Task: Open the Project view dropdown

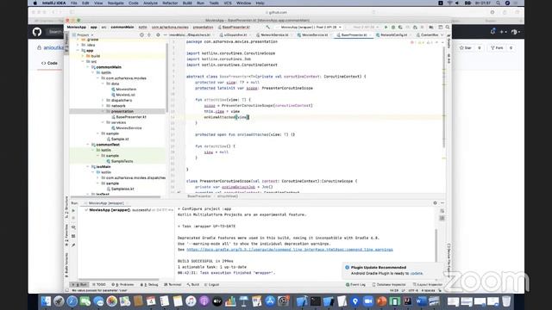Action: 83,34
